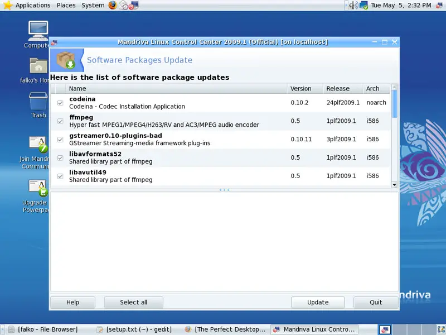Image resolution: width=446 pixels, height=335 pixels.
Task: Click the package list vertical scrollbar thumb
Action: (x=394, y=104)
